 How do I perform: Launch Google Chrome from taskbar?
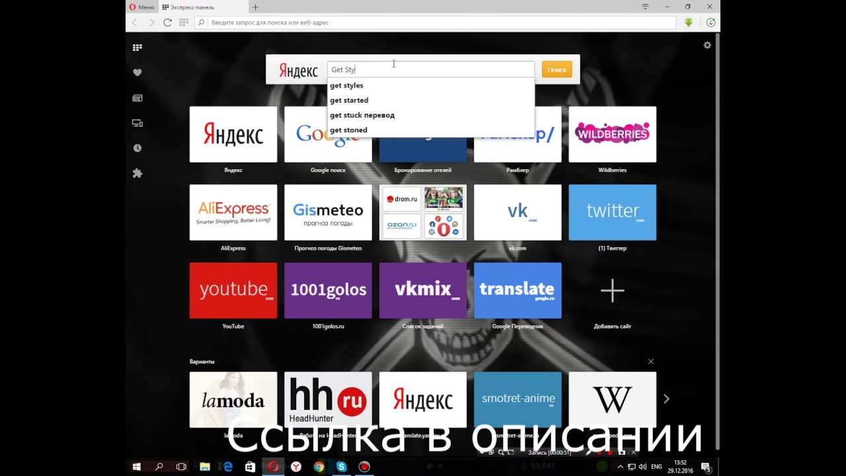[319, 467]
